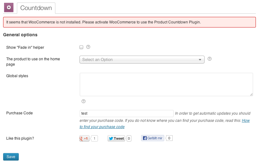Screen dimensions: 259x164
Task: Click the Tweet count bubble
Action: click(x=129, y=138)
